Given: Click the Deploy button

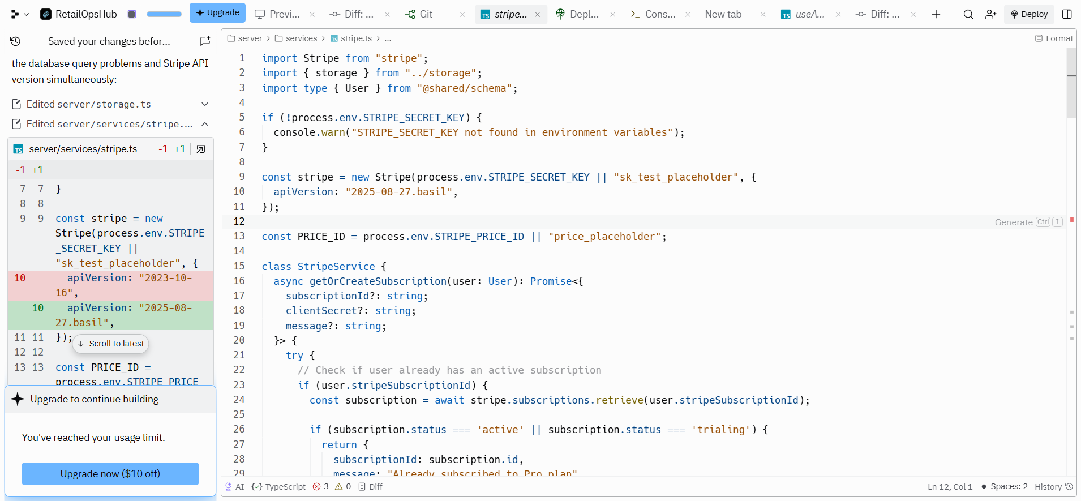Looking at the screenshot, I should tap(1029, 14).
